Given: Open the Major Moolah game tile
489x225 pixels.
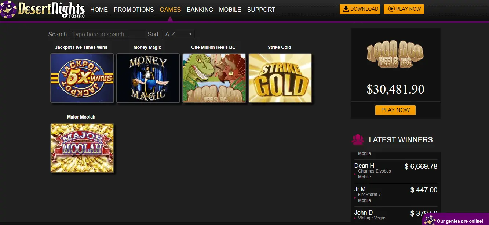Looking at the screenshot, I should 82,148.
